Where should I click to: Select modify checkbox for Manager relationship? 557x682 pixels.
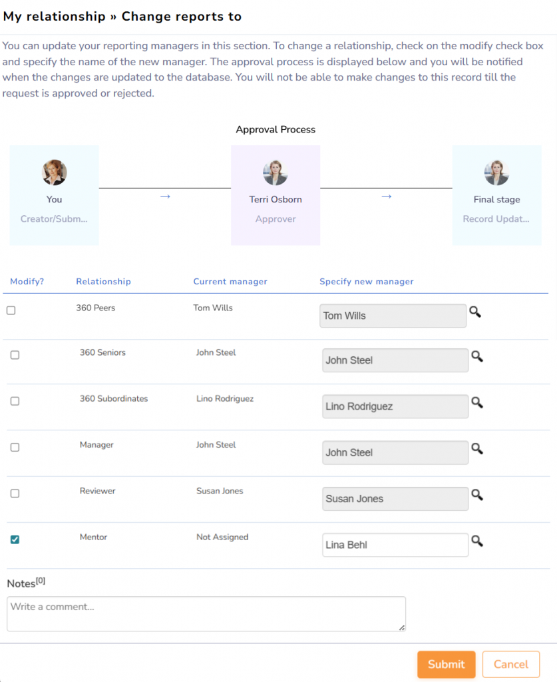pyautogui.click(x=15, y=448)
